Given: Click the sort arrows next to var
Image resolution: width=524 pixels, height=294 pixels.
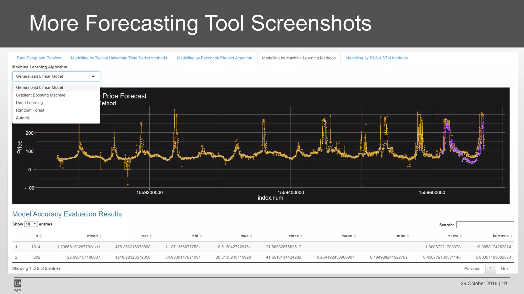Looking at the screenshot, I should [151, 236].
